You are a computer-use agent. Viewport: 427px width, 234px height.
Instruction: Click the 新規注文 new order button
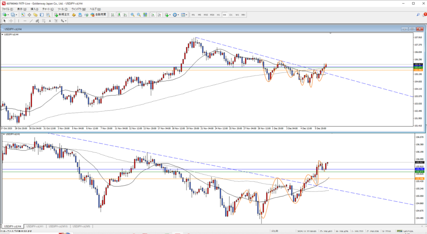coord(63,15)
